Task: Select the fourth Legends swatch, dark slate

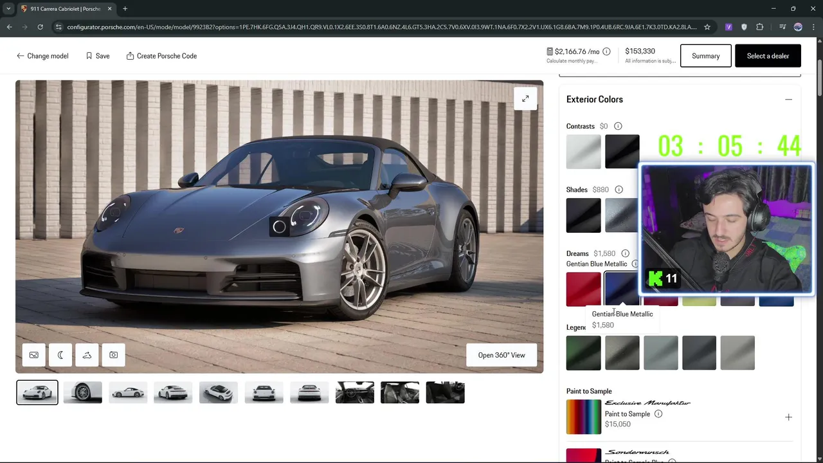Action: (699, 353)
